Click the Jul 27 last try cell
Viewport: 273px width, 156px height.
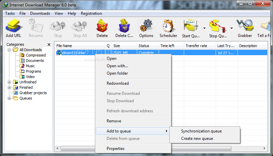point(226,52)
